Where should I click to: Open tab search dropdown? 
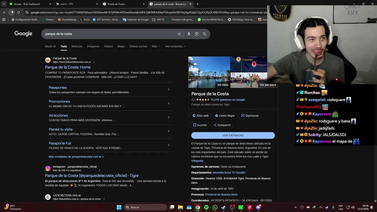coord(4,4)
